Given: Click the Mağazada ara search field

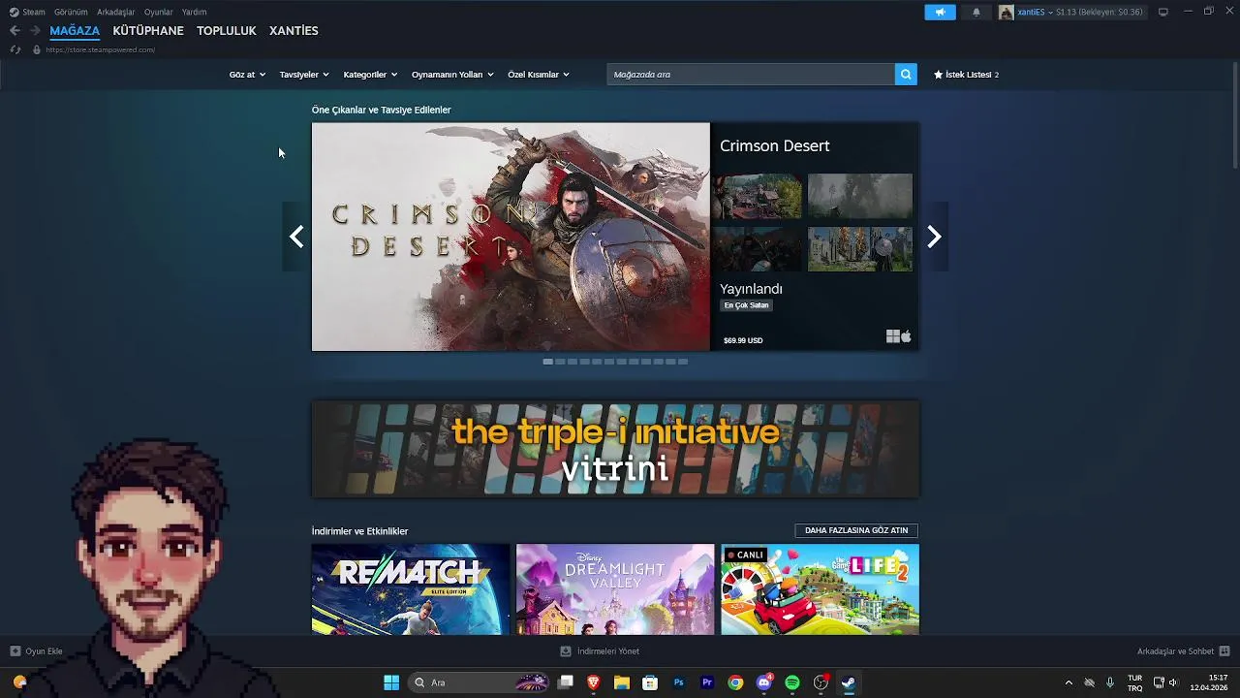Looking at the screenshot, I should tap(751, 75).
